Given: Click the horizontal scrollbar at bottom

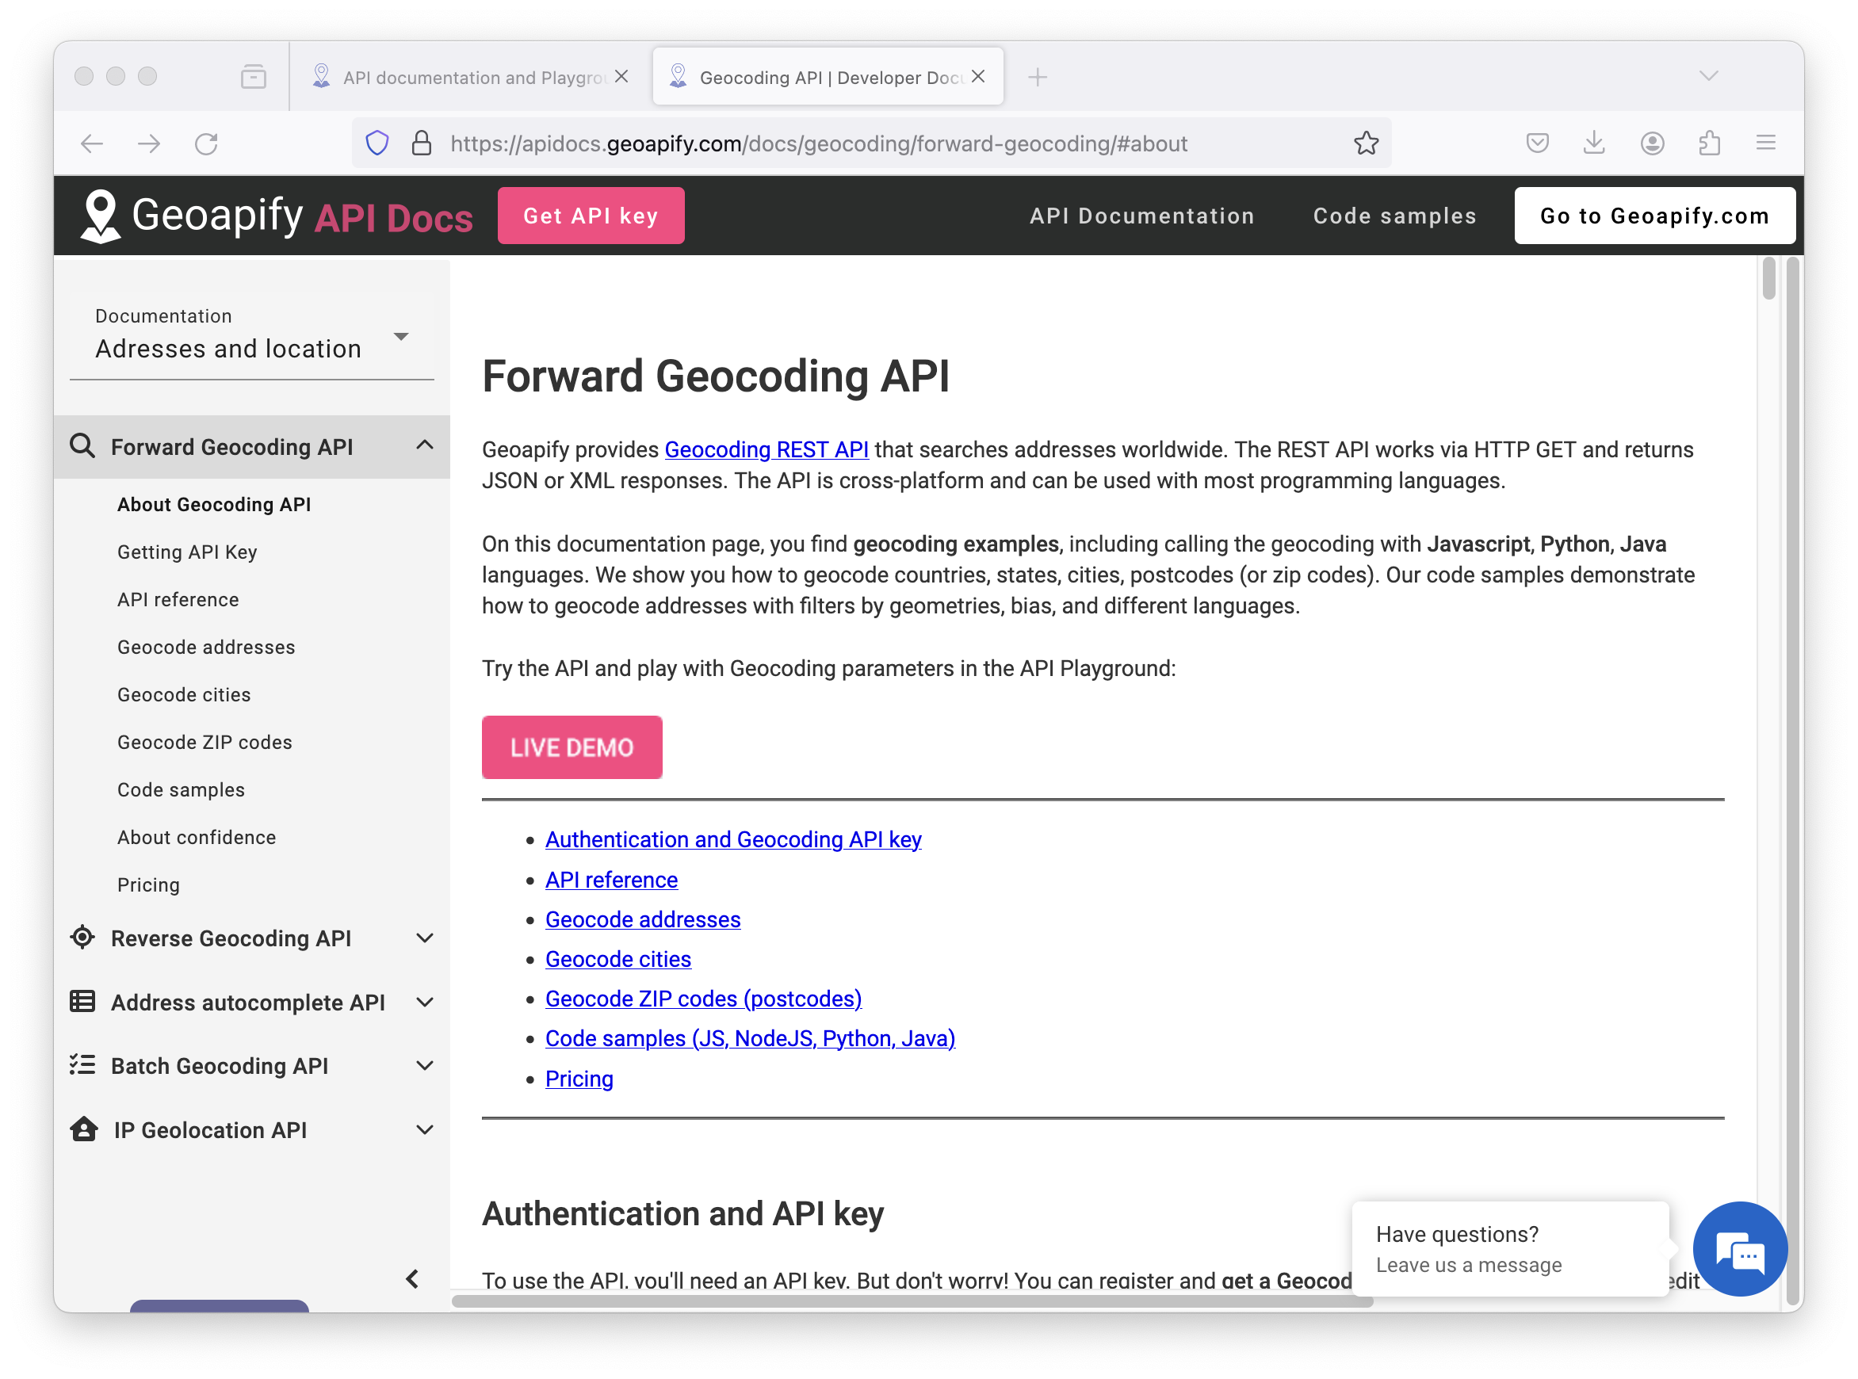Looking at the screenshot, I should click(912, 1301).
